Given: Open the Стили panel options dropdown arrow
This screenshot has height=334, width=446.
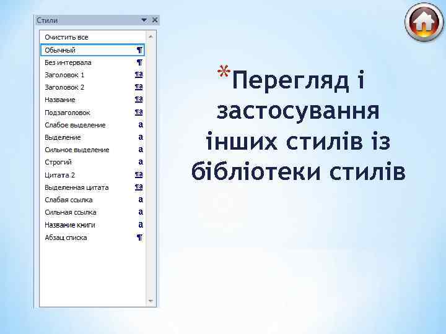Looking at the screenshot, I should (144, 20).
